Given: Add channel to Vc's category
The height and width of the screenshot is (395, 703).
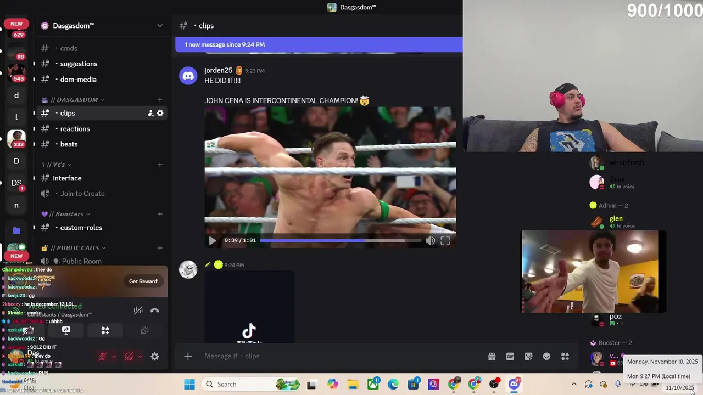Looking at the screenshot, I should (x=160, y=165).
